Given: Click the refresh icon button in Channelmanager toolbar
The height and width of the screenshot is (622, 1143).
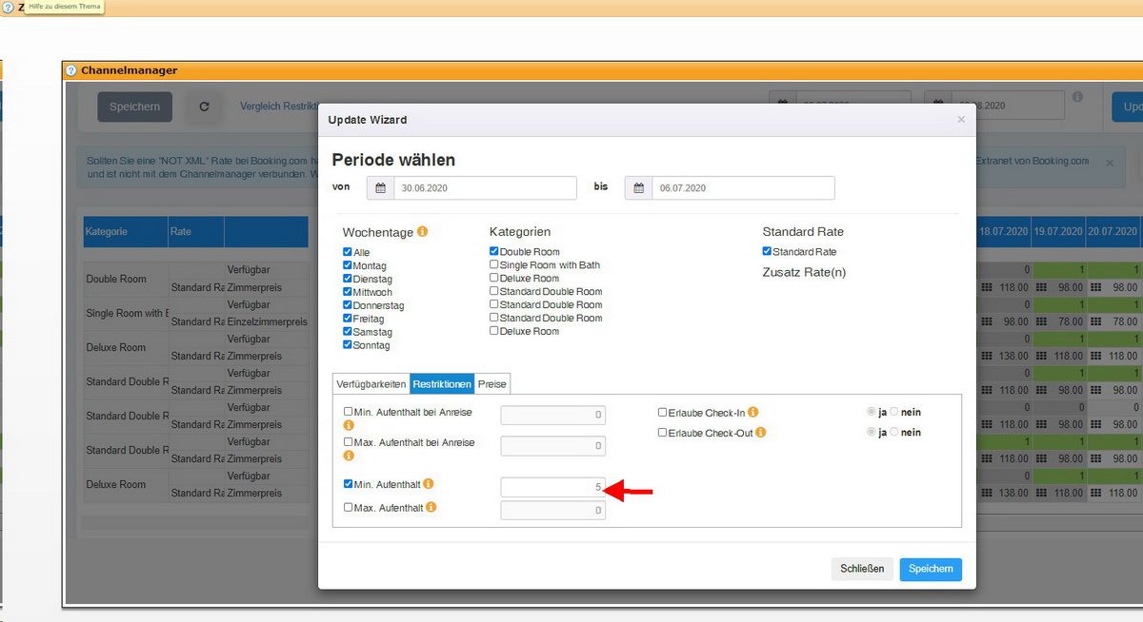Looking at the screenshot, I should (204, 107).
